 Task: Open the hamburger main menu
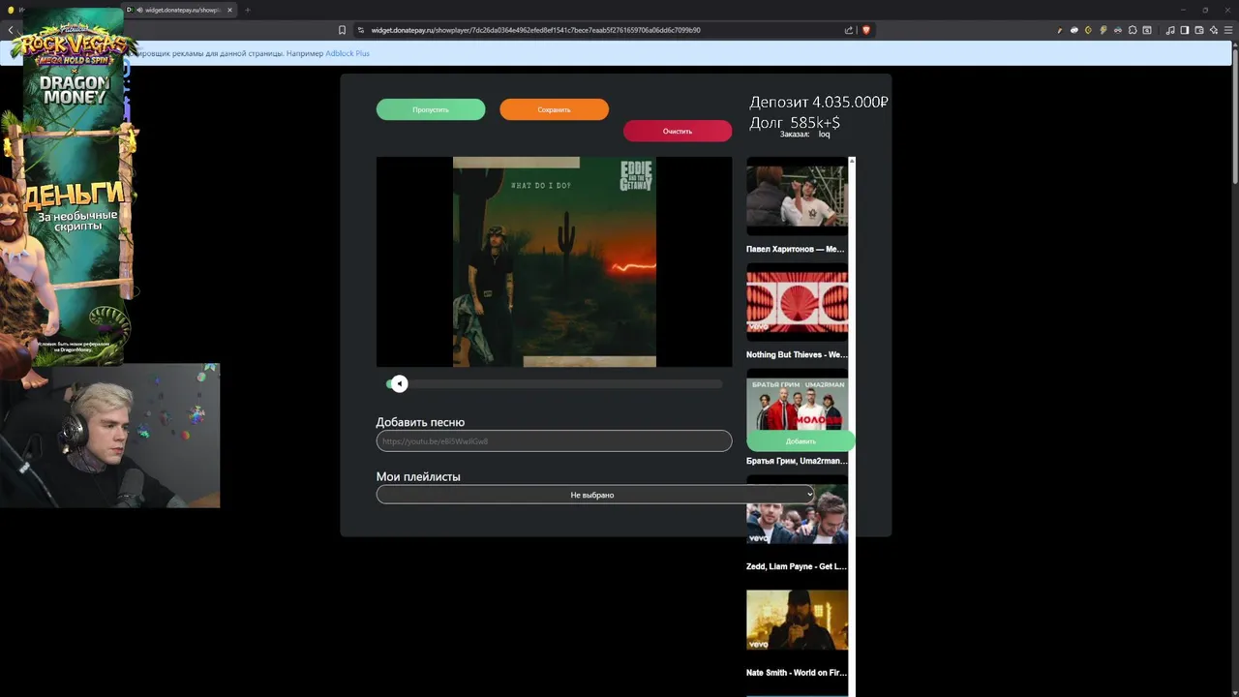[x=1227, y=30]
